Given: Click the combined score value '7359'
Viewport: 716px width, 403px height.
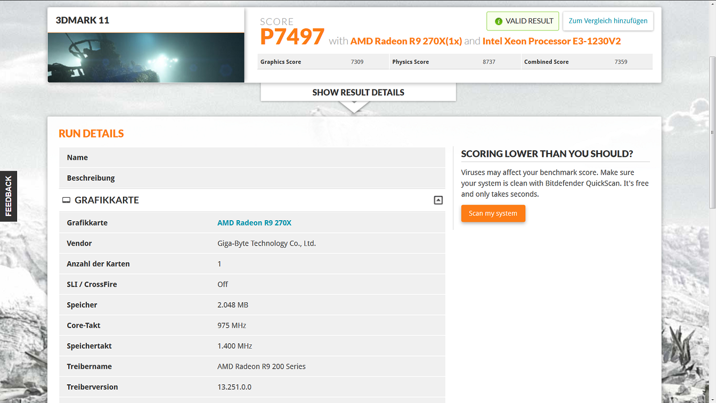Looking at the screenshot, I should 621,62.
